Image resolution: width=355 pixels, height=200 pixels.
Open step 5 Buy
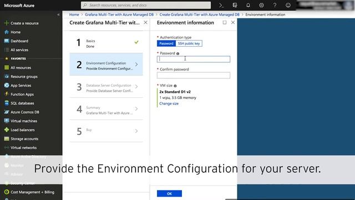coord(106,131)
